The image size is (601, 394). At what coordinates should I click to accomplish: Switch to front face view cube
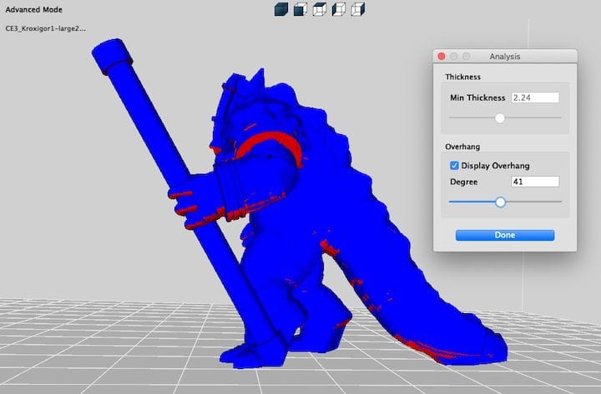click(300, 9)
